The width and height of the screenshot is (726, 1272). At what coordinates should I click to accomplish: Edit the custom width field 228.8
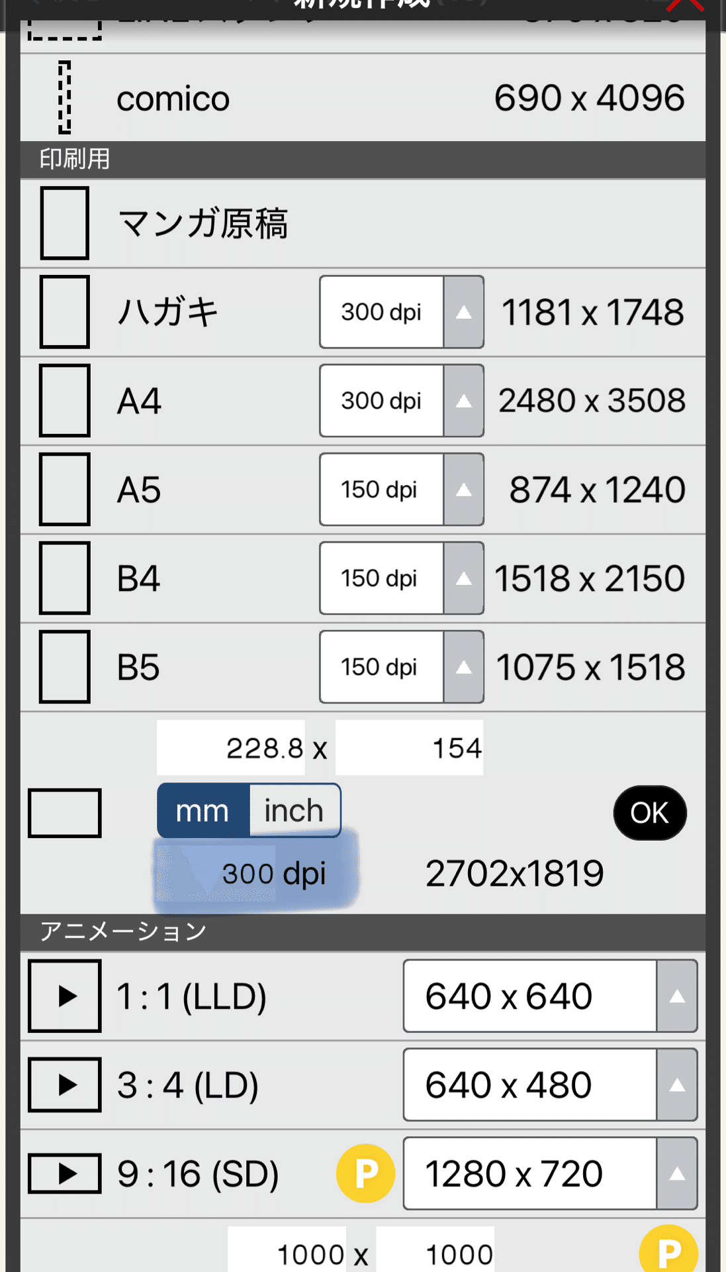tap(231, 748)
